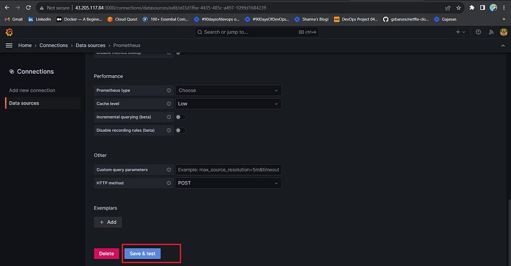This screenshot has height=266, width=511.
Task: Go back using browser back arrow
Action: [7, 8]
